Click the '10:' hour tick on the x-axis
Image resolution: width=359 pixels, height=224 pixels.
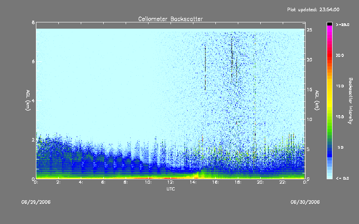pos(149,182)
